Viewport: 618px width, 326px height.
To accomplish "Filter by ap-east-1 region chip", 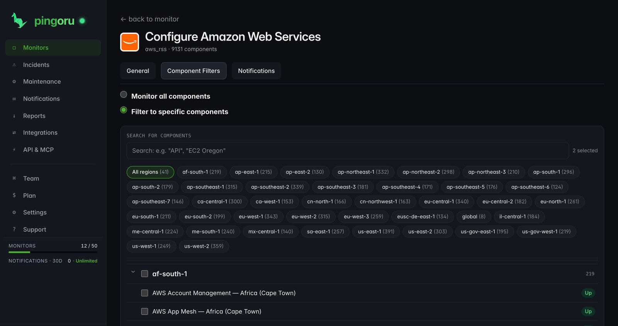I will click(253, 172).
